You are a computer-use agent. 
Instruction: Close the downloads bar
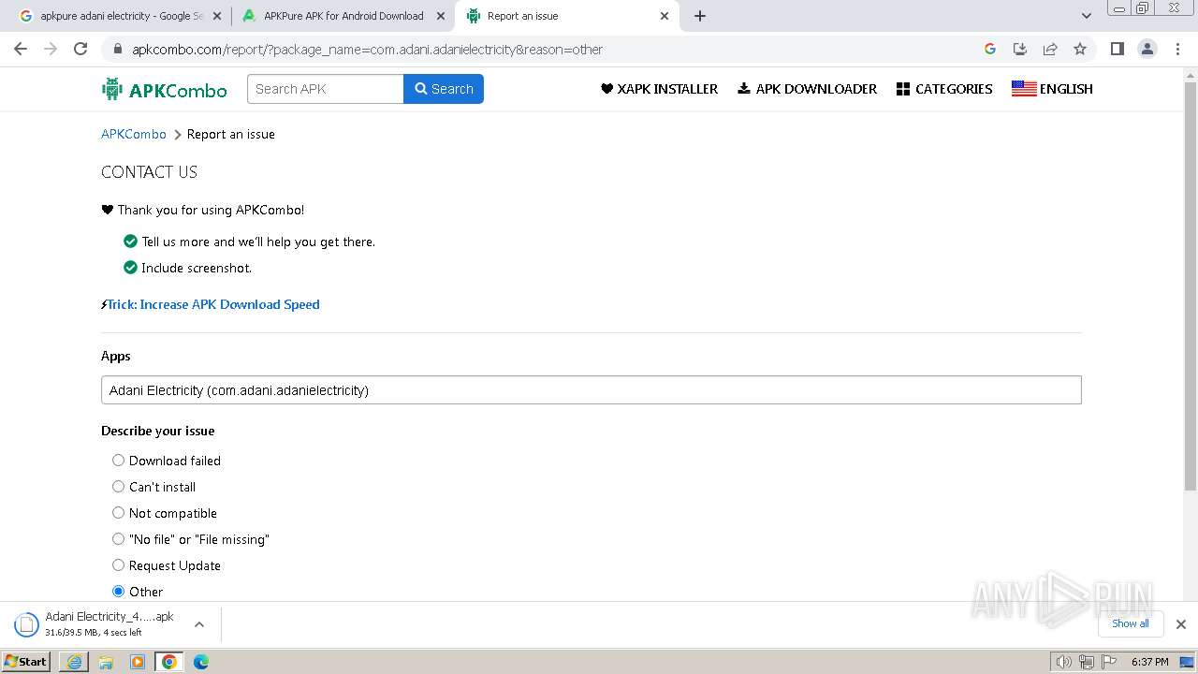1181,624
